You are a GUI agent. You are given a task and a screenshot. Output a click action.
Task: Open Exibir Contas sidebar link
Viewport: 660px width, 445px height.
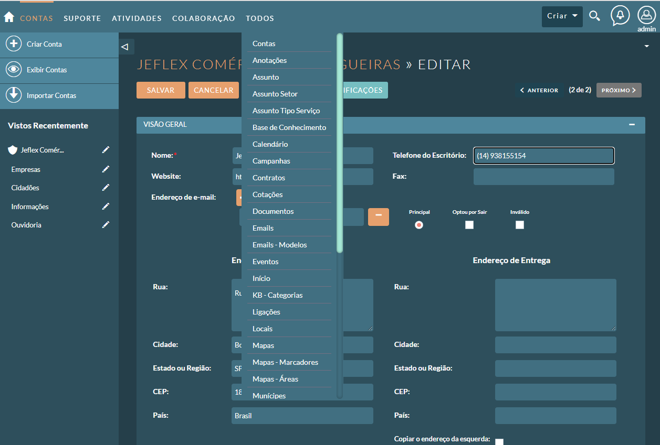[x=47, y=70]
